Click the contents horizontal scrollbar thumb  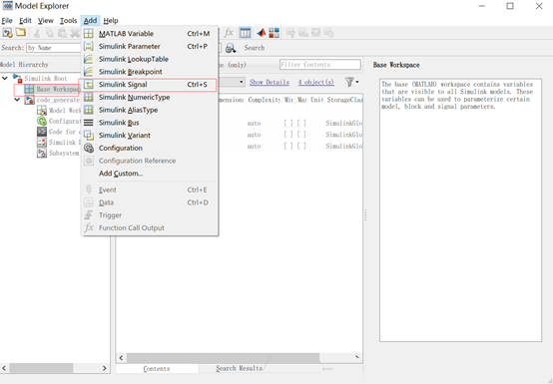[223, 358]
